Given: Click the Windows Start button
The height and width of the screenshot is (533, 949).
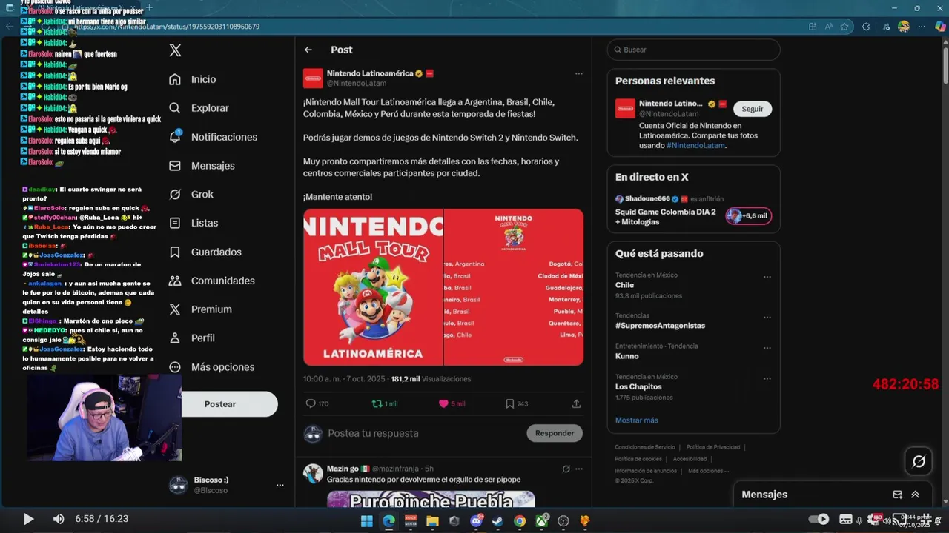Looking at the screenshot, I should tap(366, 521).
